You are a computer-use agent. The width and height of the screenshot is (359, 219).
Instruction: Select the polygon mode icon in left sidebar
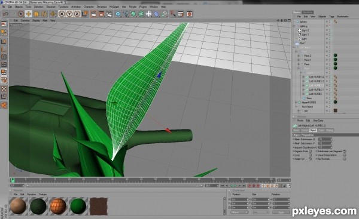point(4,72)
